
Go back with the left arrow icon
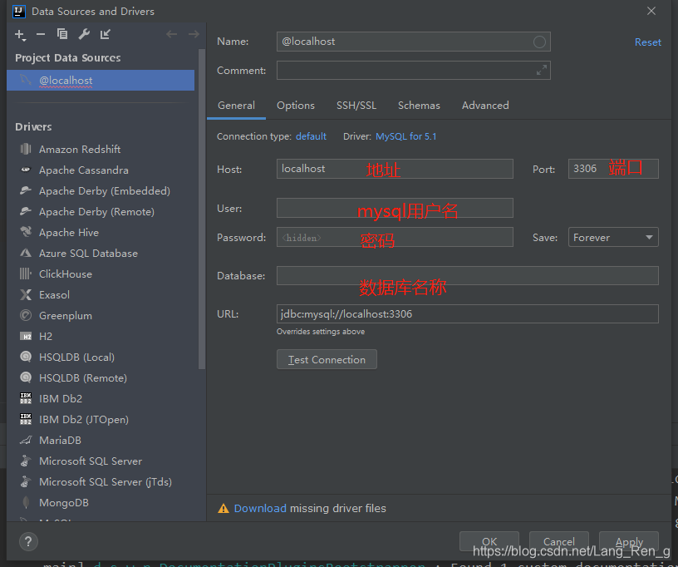[172, 34]
